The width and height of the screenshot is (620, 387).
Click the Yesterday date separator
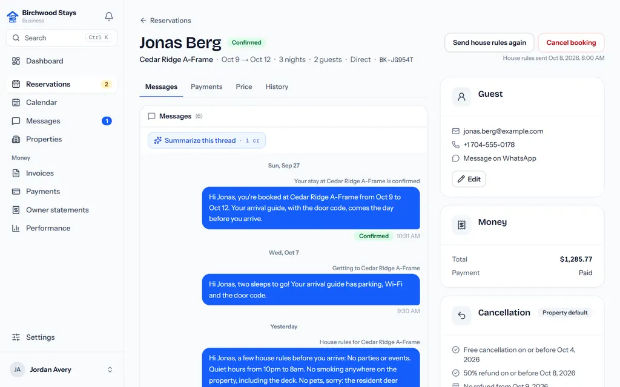[283, 327]
